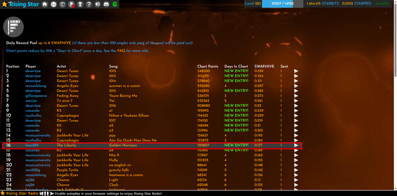Open the trophy rankings icon
Image resolution: width=397 pixels, height=196 pixels.
80,4
